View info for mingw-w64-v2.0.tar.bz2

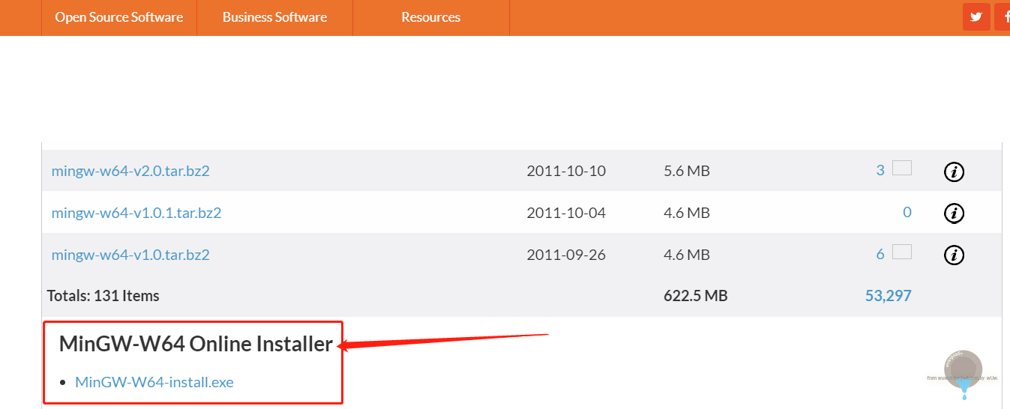click(954, 172)
